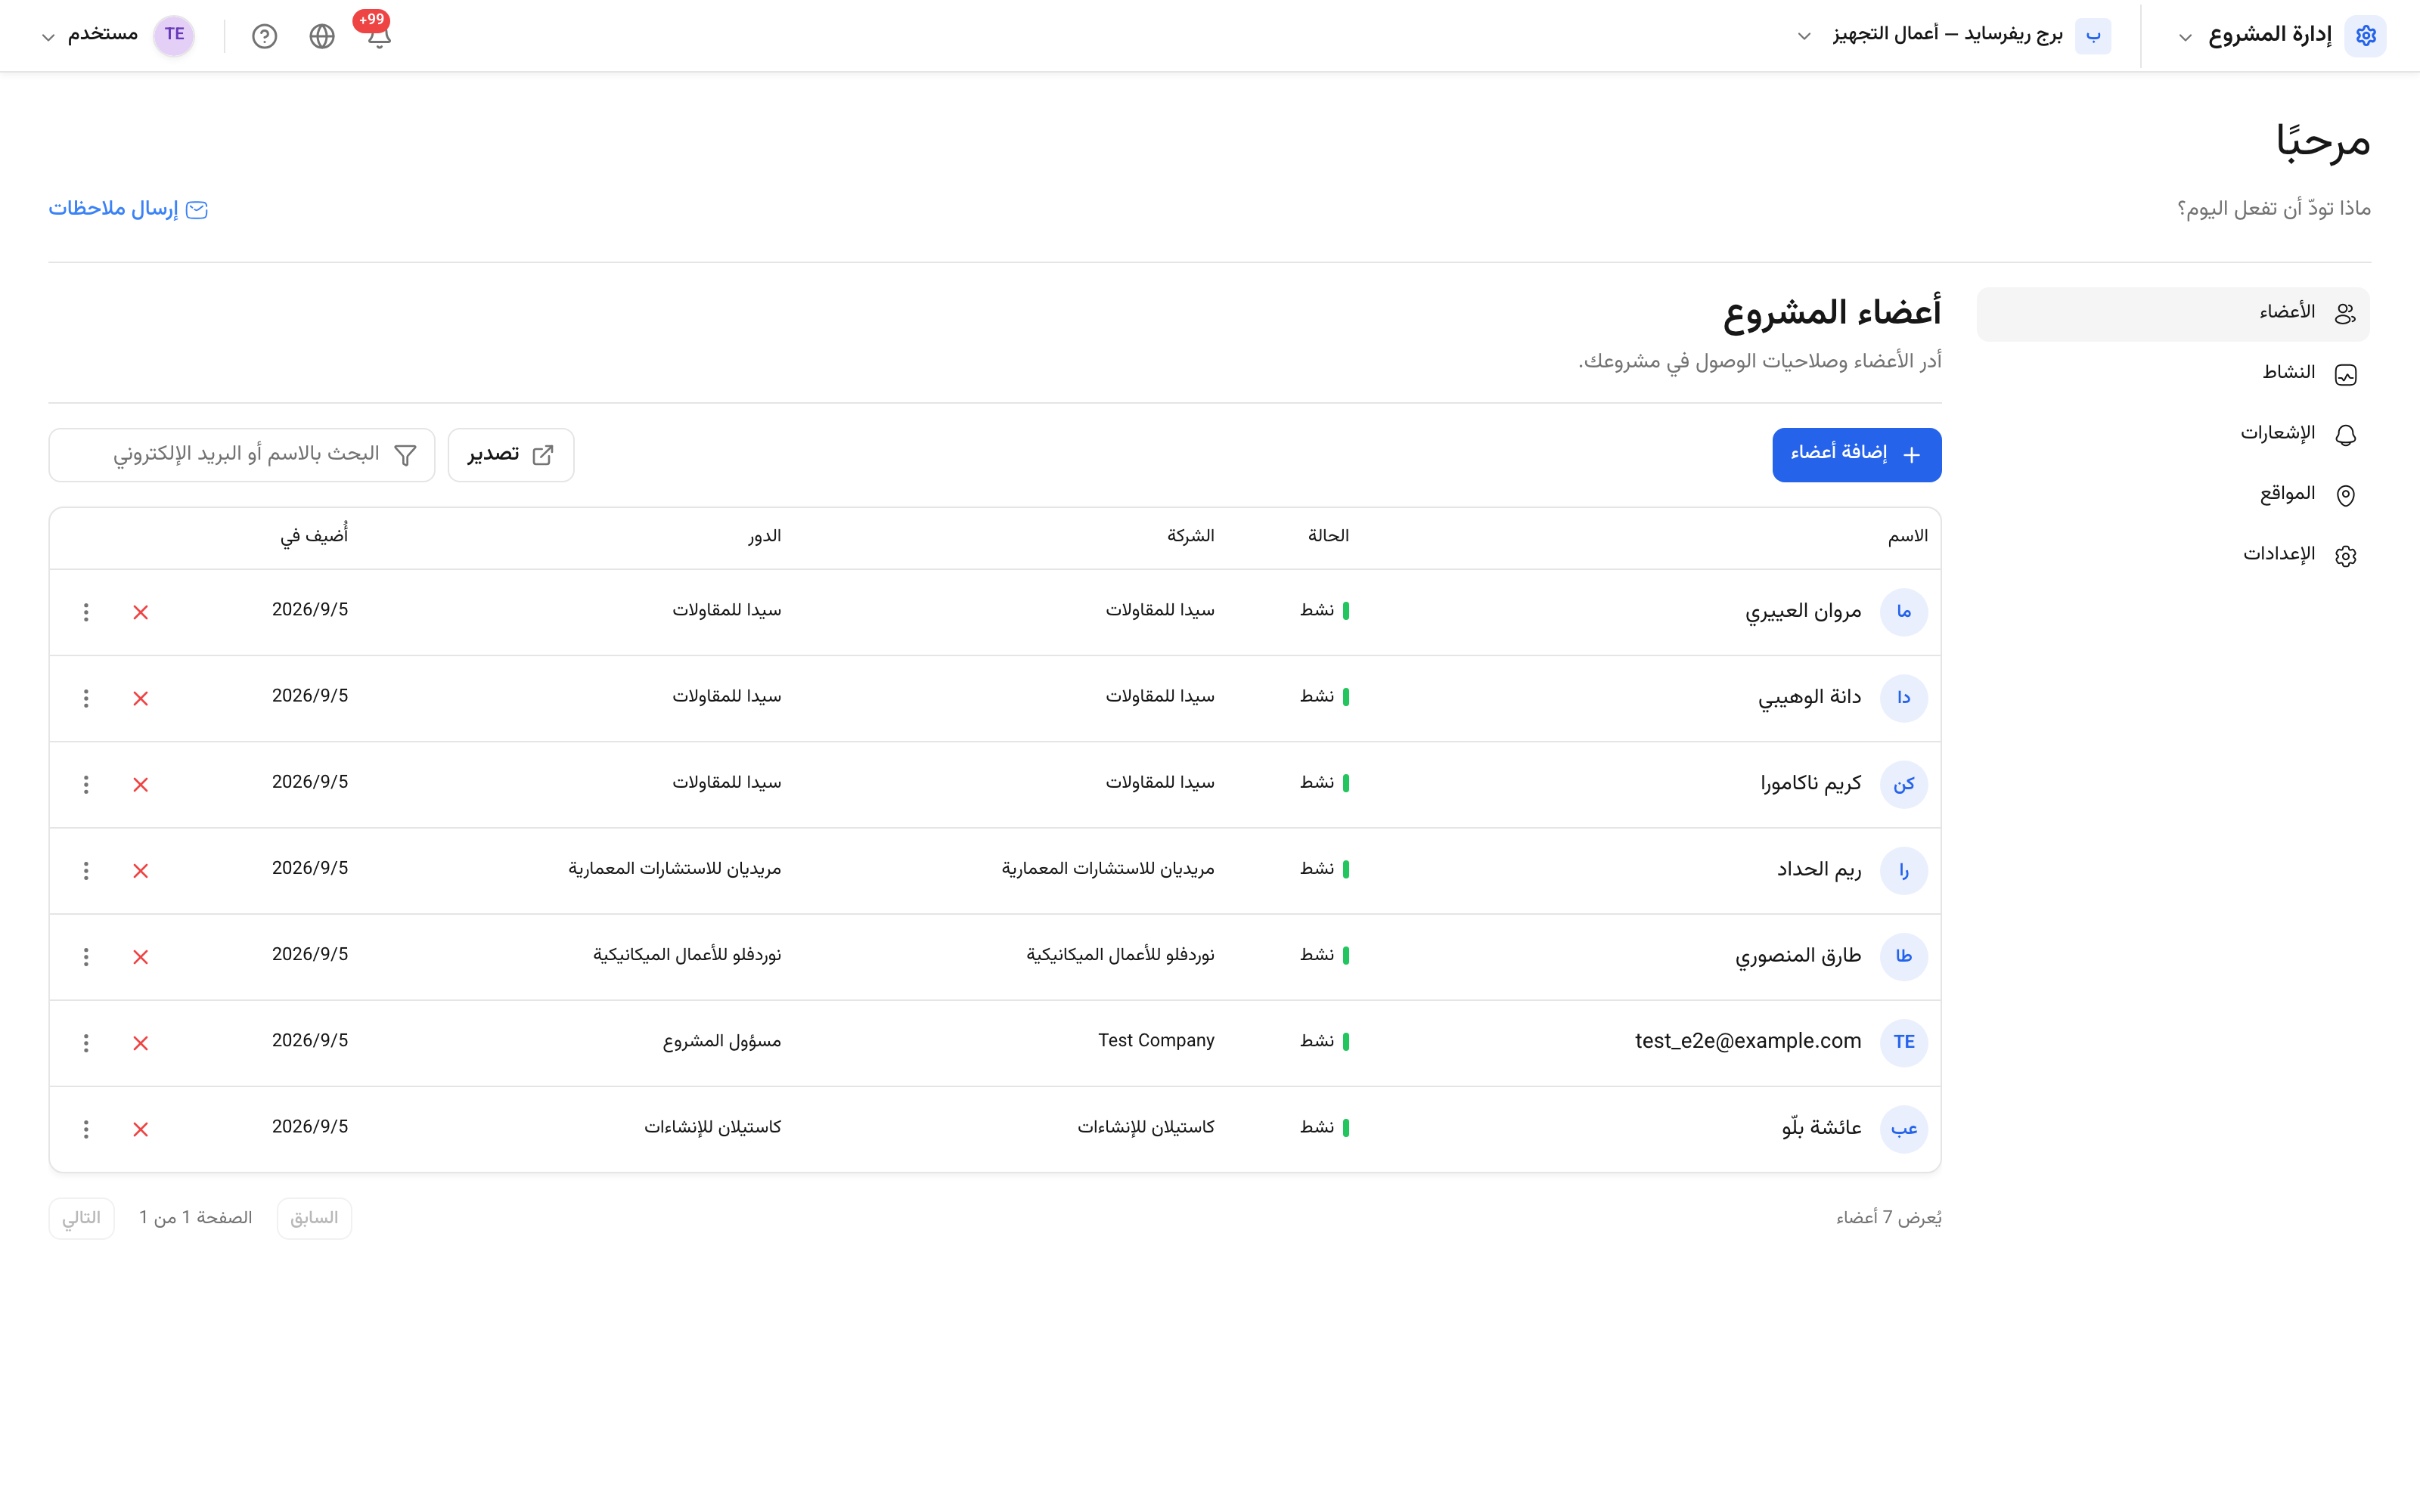
Task: Click the السابق previous page button
Action: pyautogui.click(x=314, y=1218)
